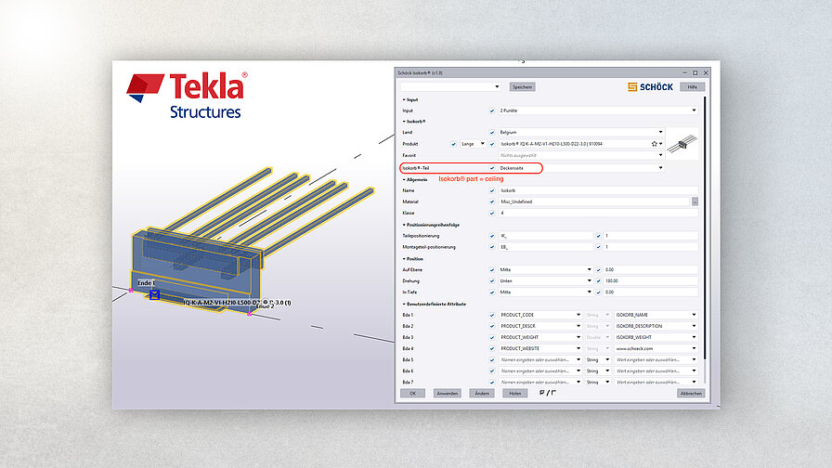Click the Speichern button
This screenshot has width=832, height=468.
tap(522, 86)
